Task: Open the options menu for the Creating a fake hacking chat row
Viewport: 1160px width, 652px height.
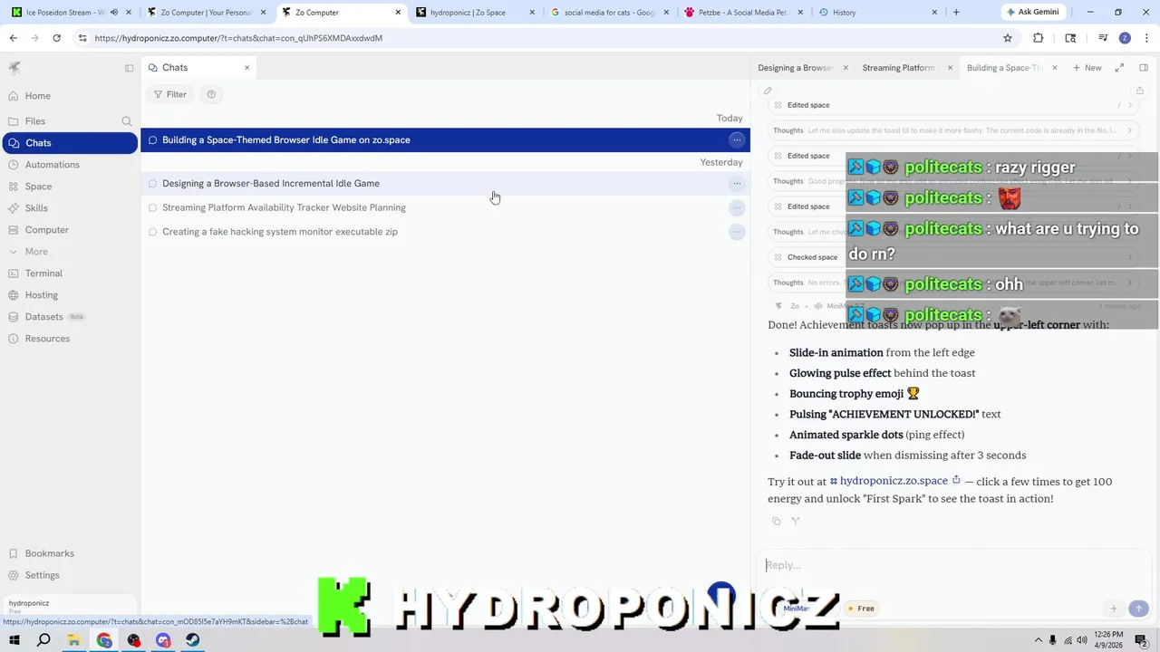Action: pos(737,232)
